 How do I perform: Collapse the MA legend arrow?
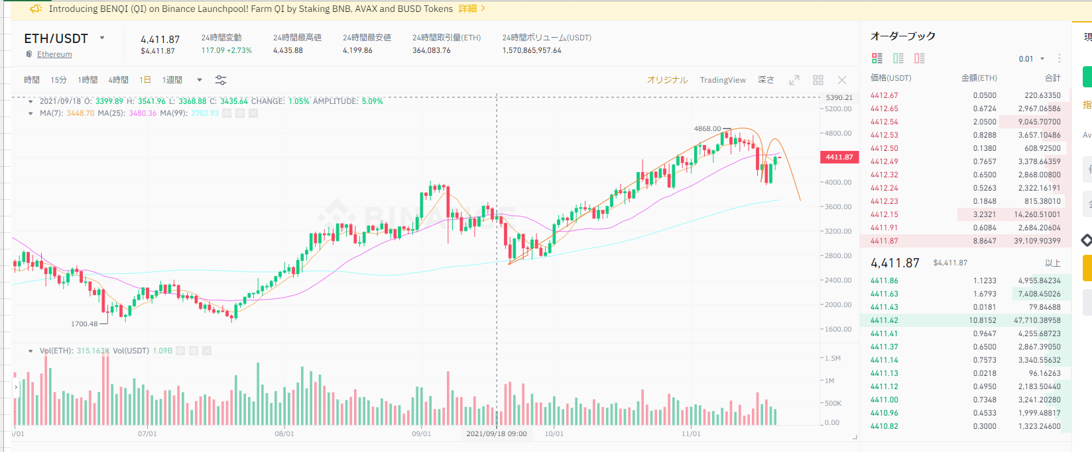[x=30, y=113]
